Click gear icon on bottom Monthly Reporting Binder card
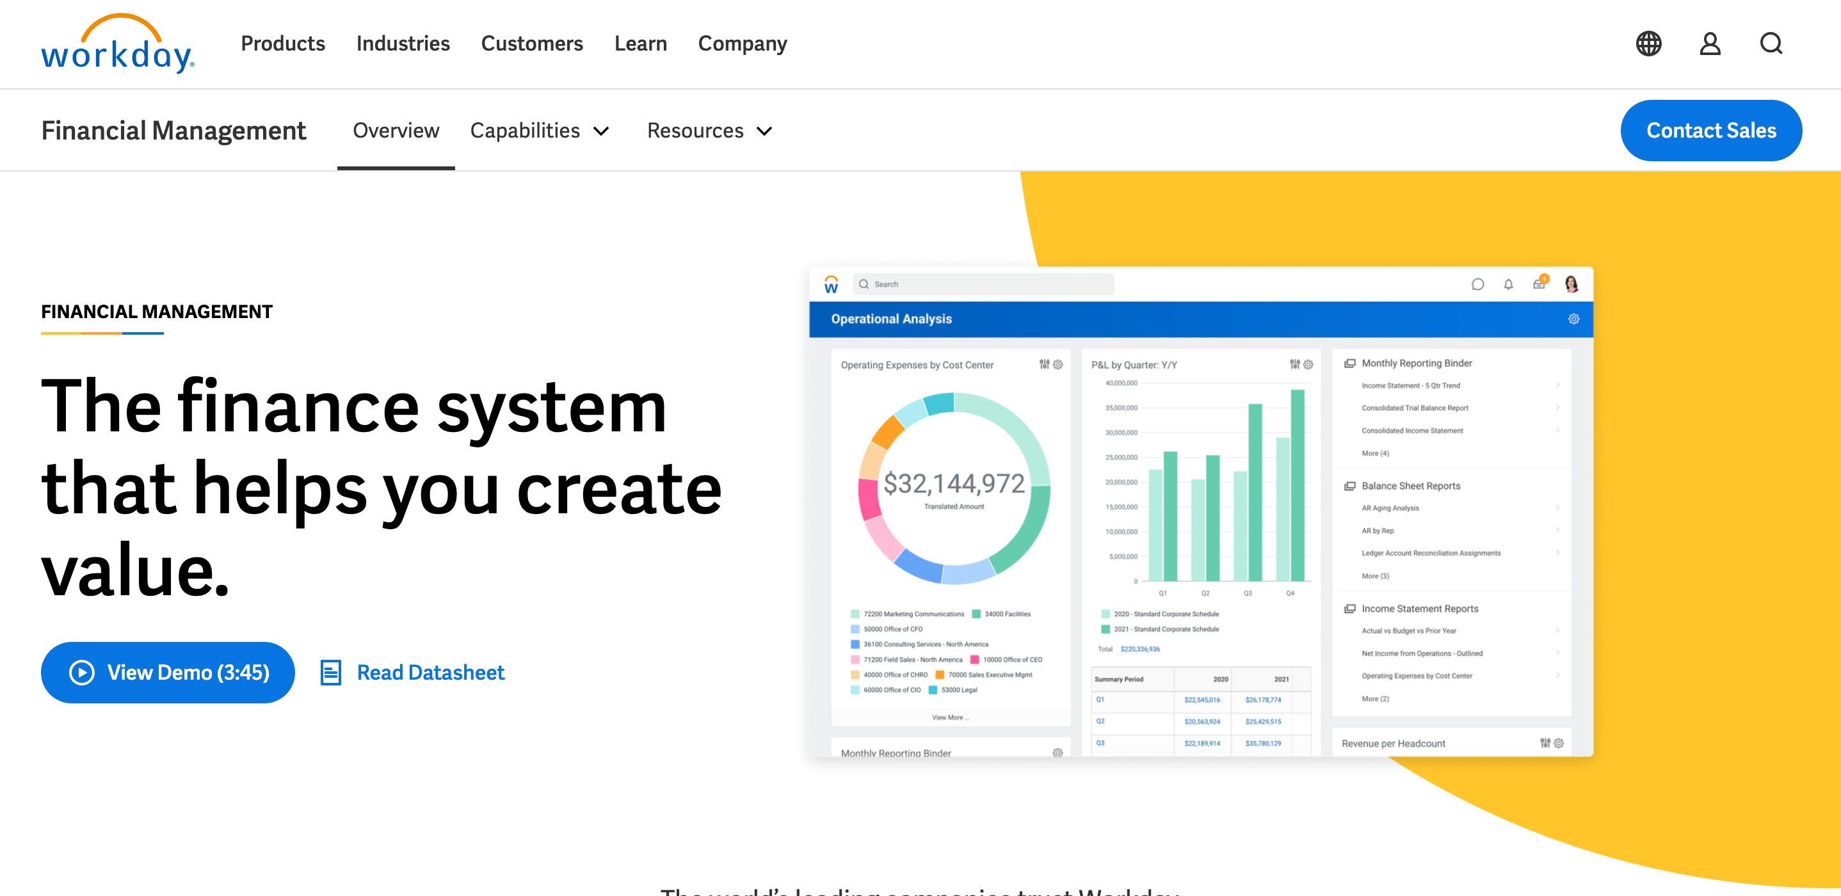 1057,753
